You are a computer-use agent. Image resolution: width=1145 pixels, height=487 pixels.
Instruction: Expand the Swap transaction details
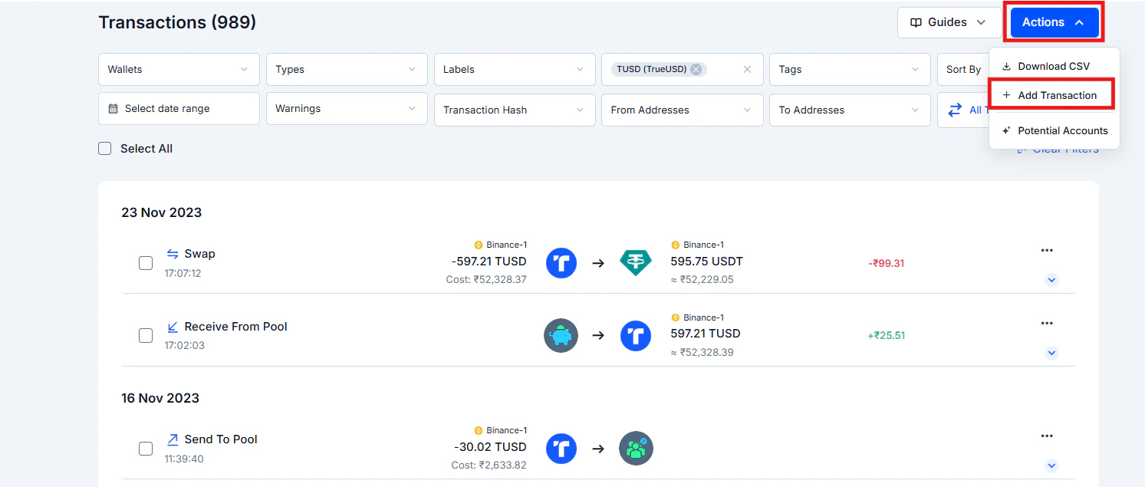pos(1051,280)
